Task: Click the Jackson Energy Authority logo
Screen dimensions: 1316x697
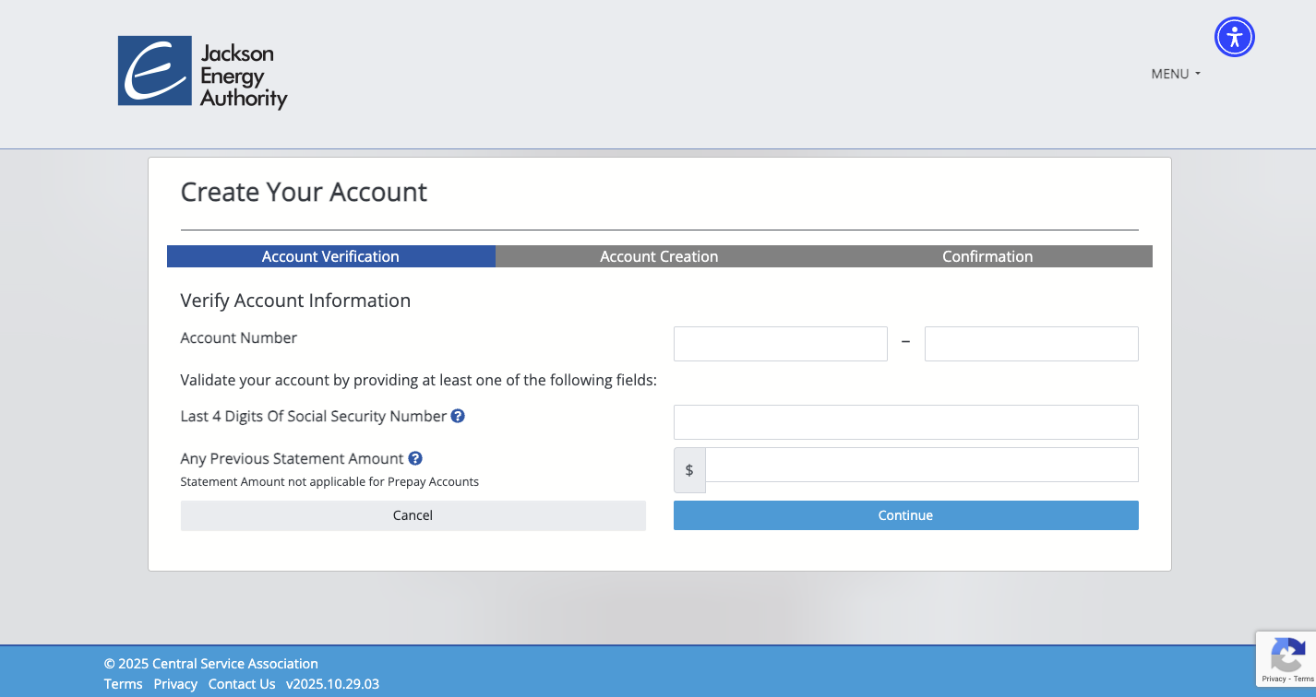Action: (x=202, y=72)
